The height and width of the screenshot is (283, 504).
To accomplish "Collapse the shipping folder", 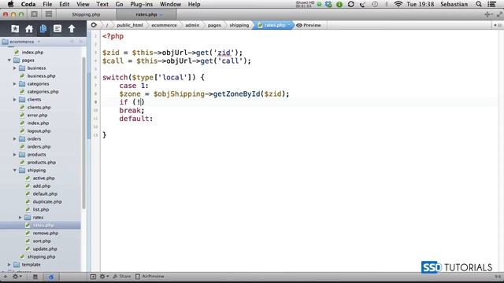I will point(15,170).
